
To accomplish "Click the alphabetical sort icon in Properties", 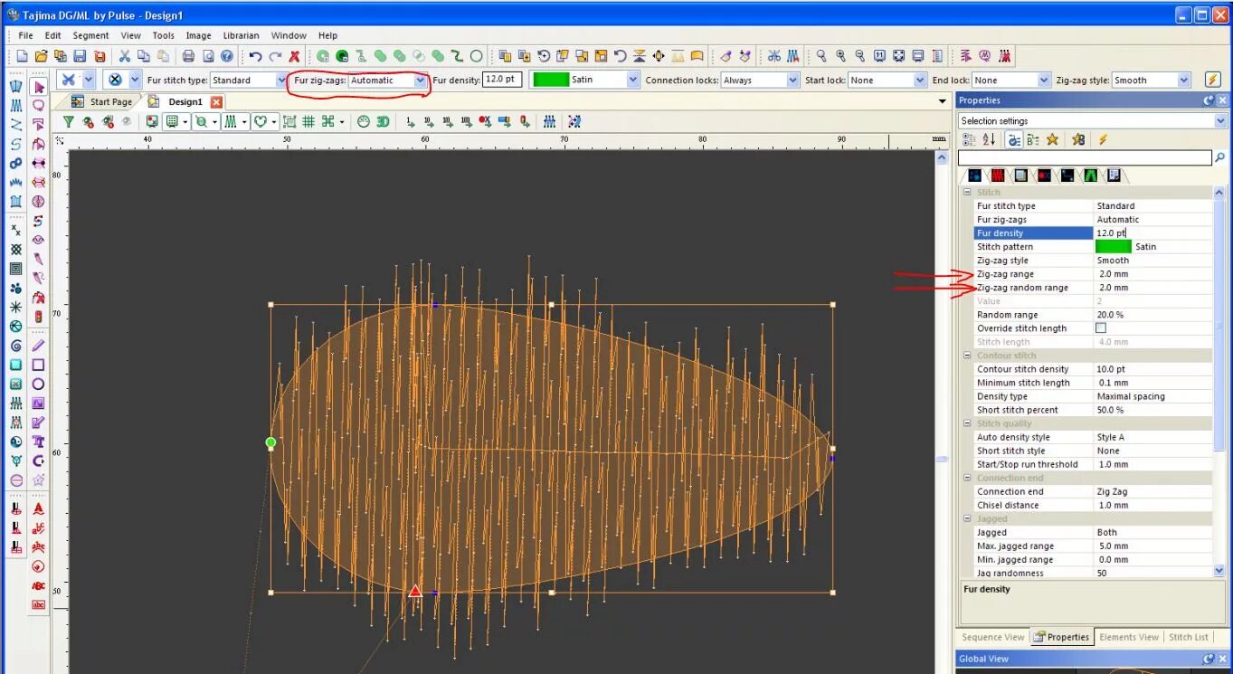I will click(x=989, y=139).
